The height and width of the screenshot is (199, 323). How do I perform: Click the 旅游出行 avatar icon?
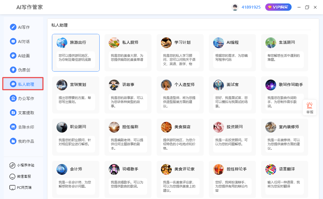tap(62, 42)
